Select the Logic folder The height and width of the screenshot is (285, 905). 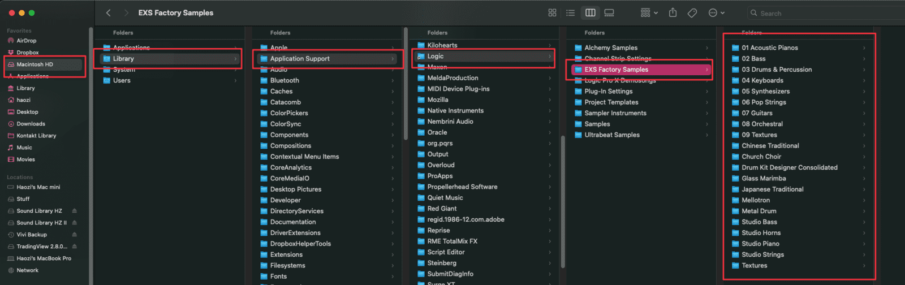[484, 57]
